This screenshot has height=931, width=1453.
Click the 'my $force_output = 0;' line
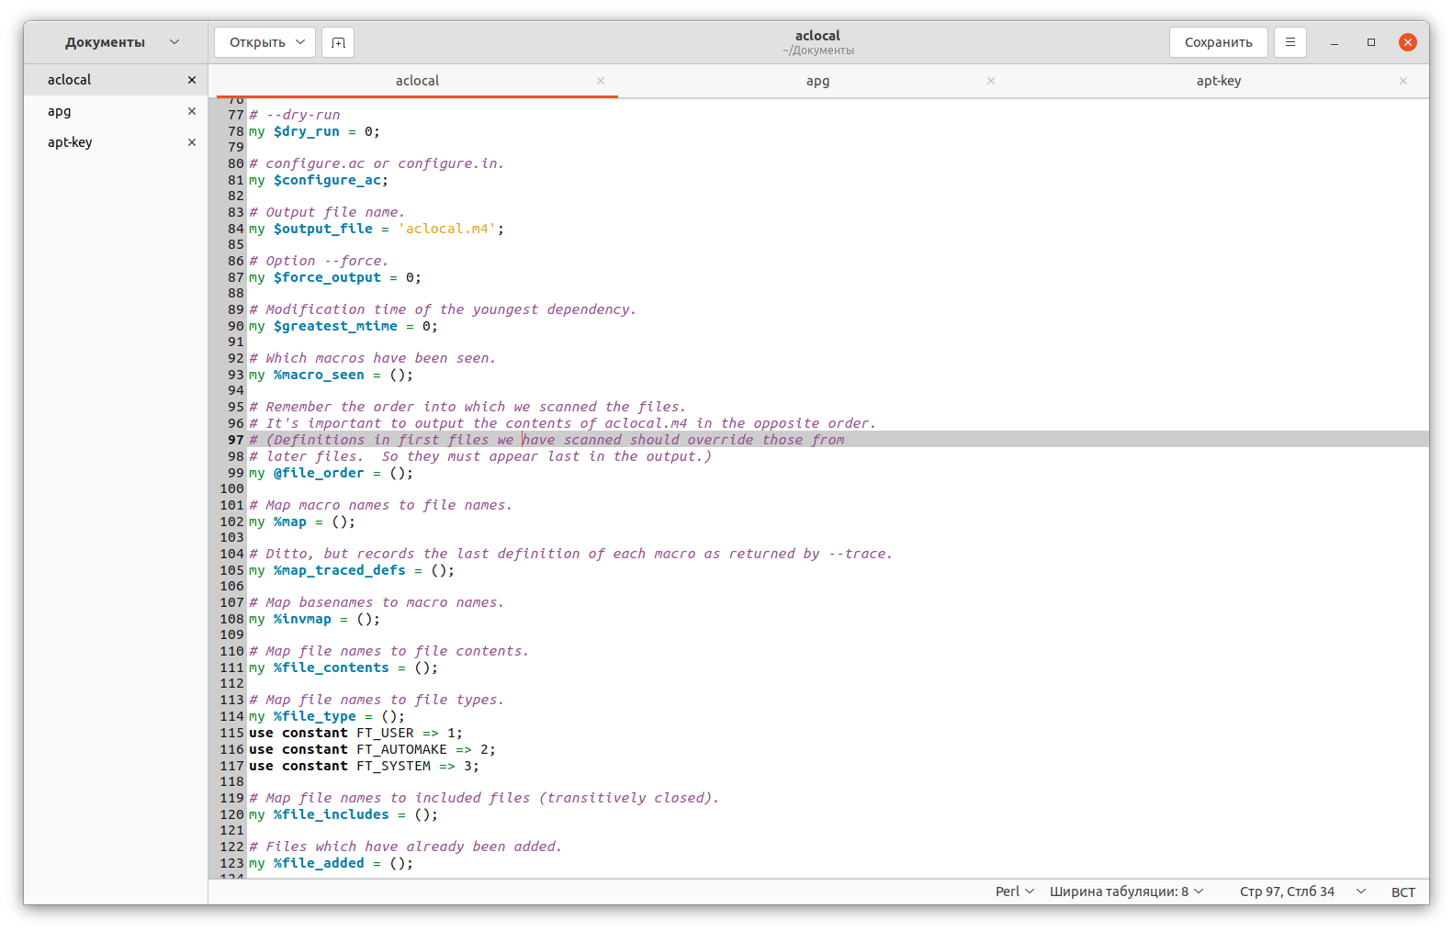click(x=335, y=277)
